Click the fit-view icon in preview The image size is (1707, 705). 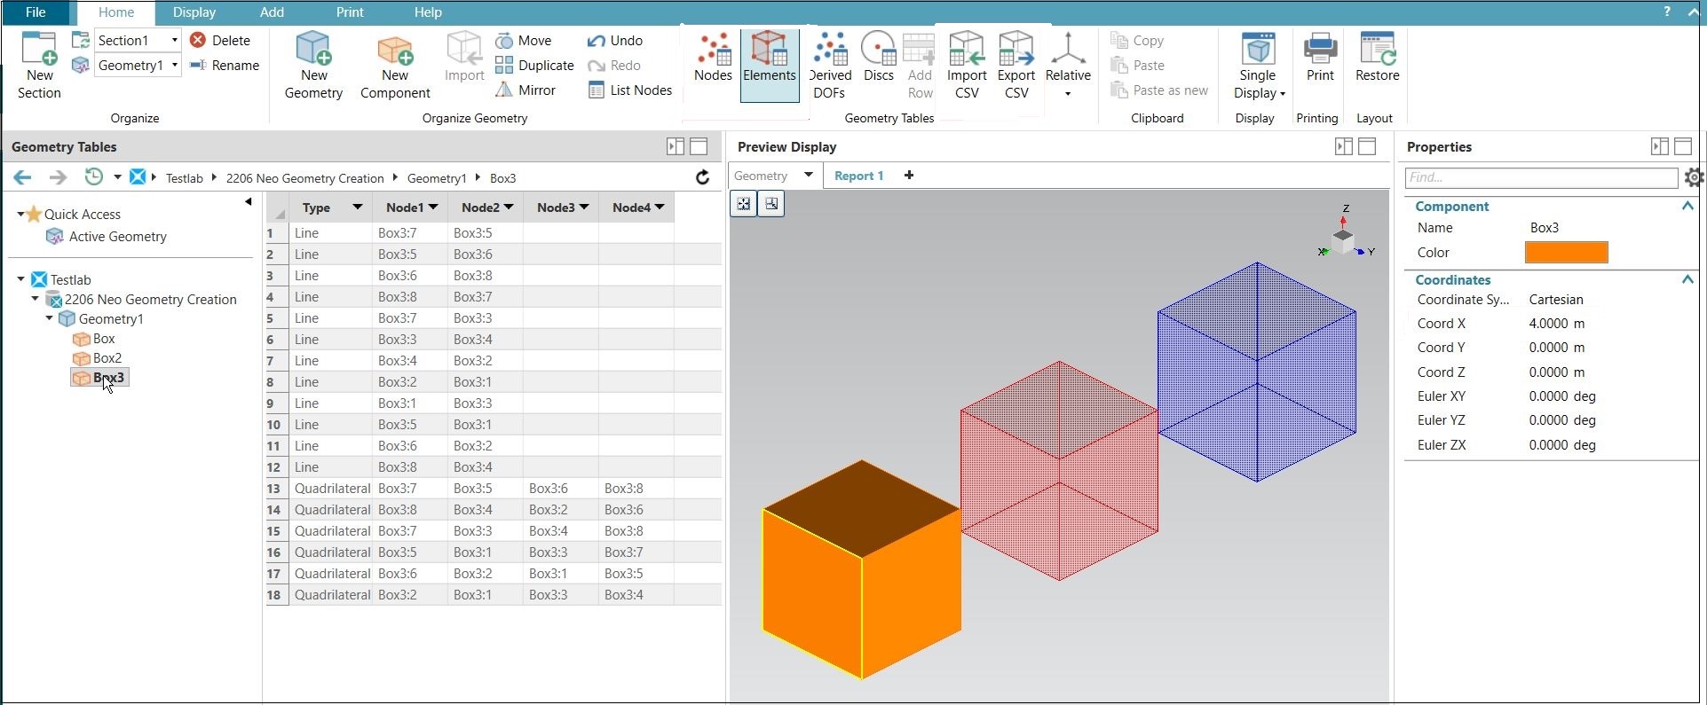tap(743, 204)
